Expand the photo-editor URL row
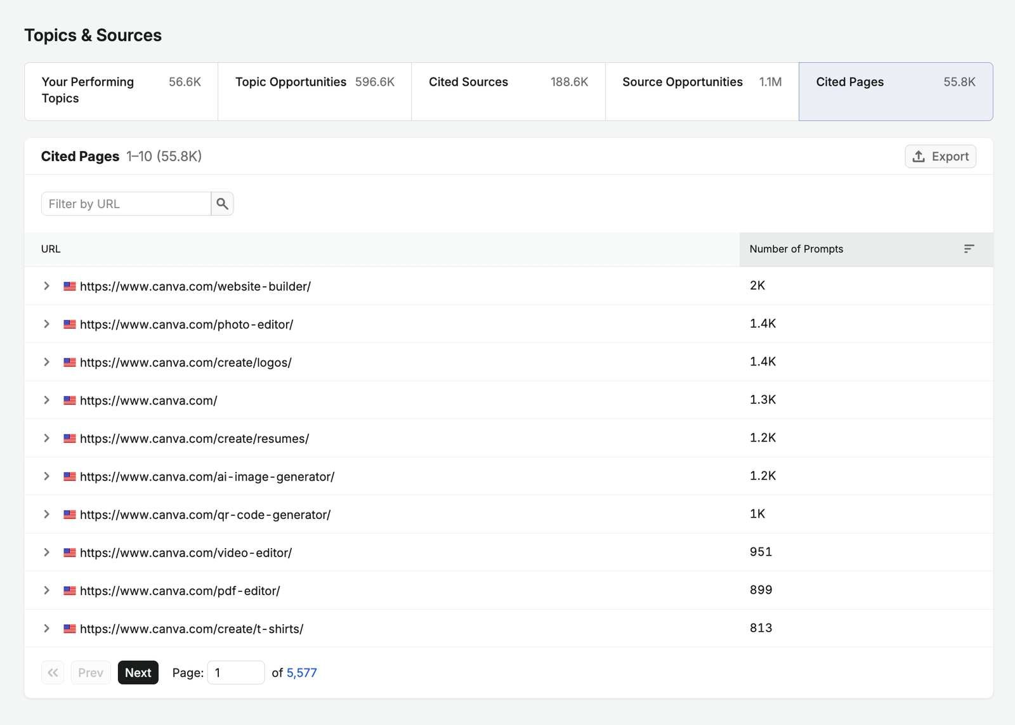The height and width of the screenshot is (725, 1015). point(46,324)
